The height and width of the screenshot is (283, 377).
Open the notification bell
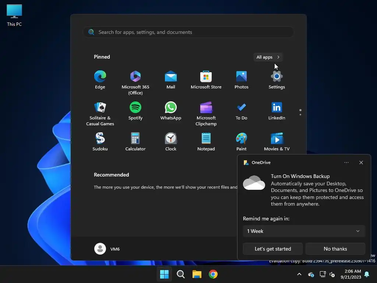pyautogui.click(x=367, y=274)
